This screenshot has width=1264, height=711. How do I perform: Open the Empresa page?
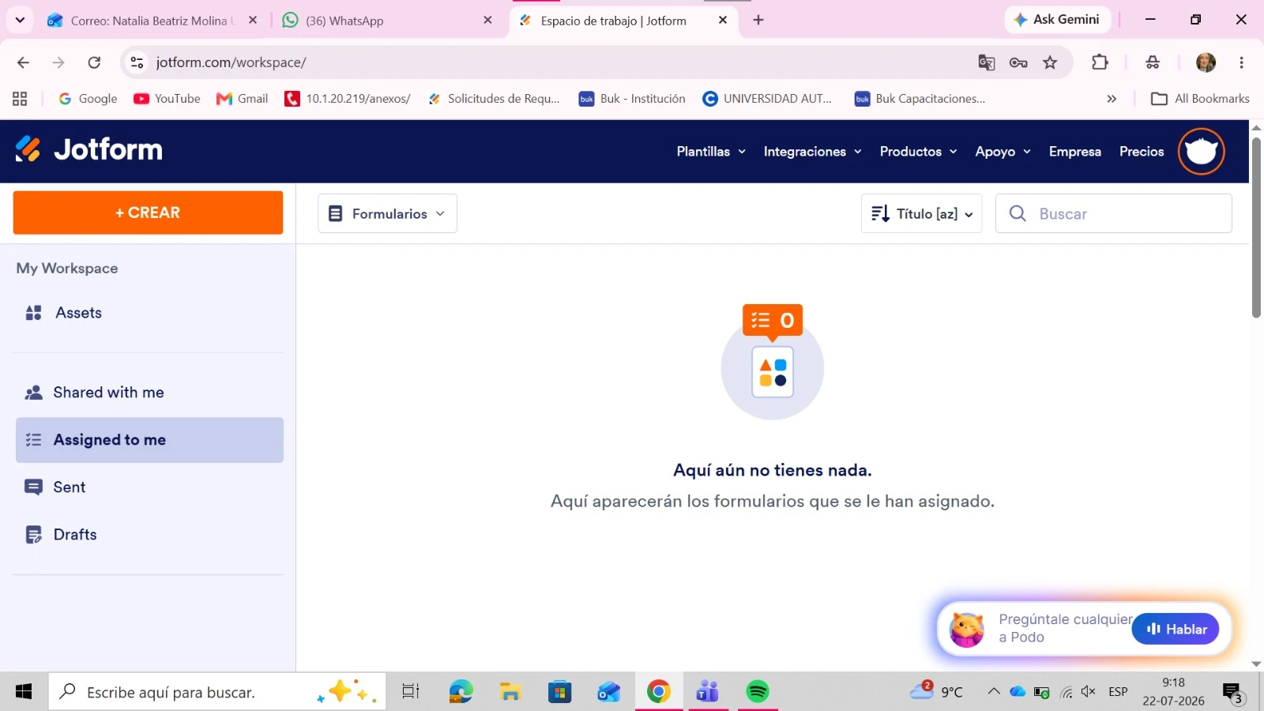tap(1074, 152)
